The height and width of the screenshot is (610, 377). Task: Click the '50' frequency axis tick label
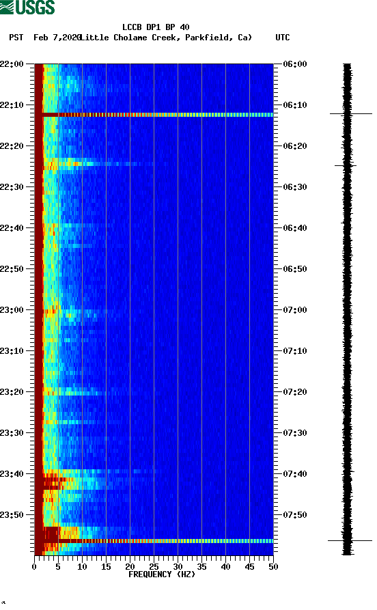(x=273, y=567)
